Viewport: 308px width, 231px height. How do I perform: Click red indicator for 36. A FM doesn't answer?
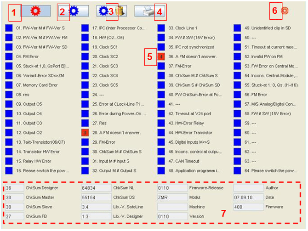[161, 56]
